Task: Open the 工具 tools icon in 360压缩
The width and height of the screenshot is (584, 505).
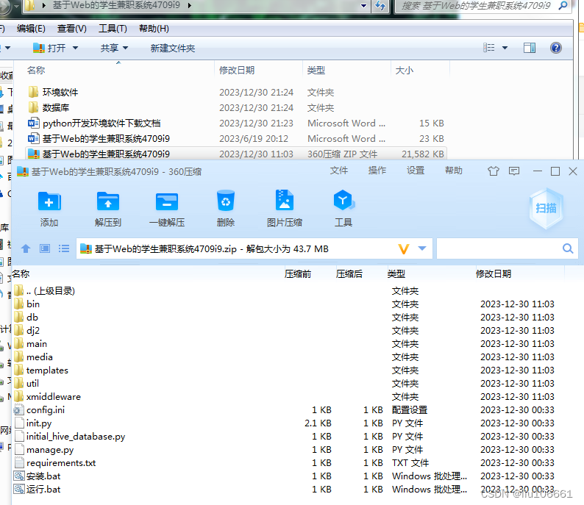Action: [343, 200]
